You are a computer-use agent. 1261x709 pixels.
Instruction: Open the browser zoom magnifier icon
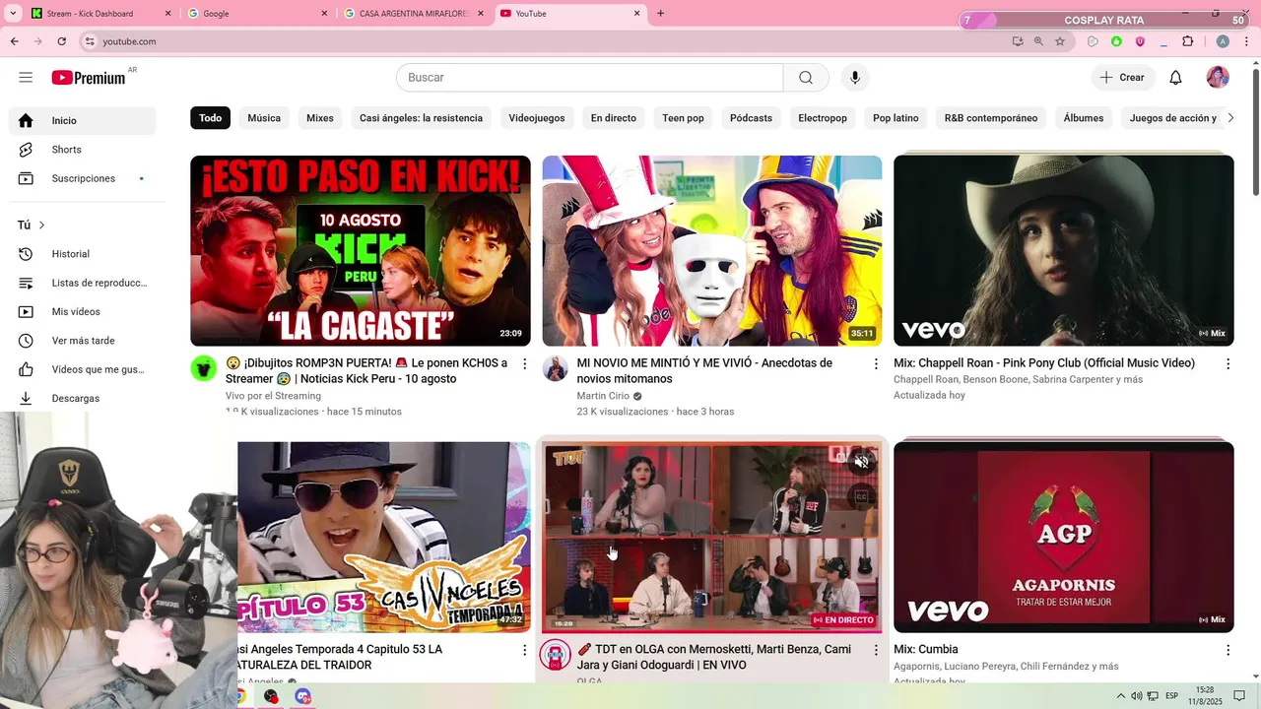point(1038,41)
